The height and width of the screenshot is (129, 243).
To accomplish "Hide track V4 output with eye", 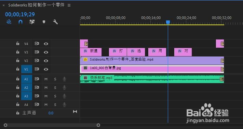I will click(x=46, y=44).
